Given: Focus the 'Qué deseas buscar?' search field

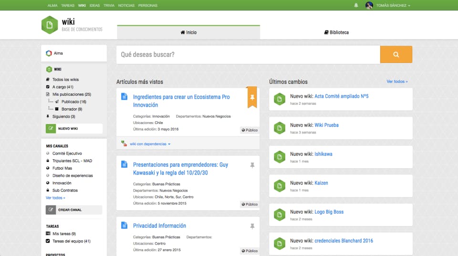Looking at the screenshot, I should (x=248, y=55).
